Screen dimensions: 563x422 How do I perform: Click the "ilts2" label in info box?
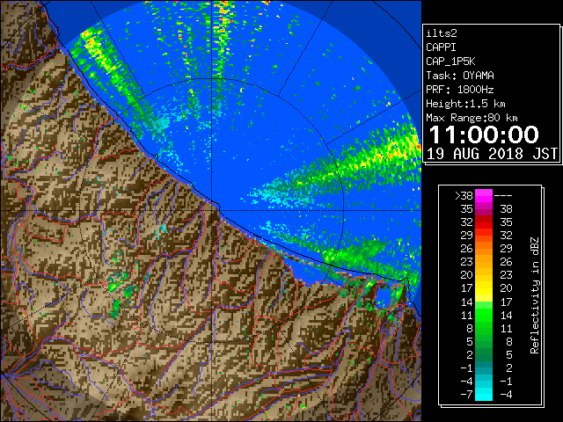(x=442, y=33)
